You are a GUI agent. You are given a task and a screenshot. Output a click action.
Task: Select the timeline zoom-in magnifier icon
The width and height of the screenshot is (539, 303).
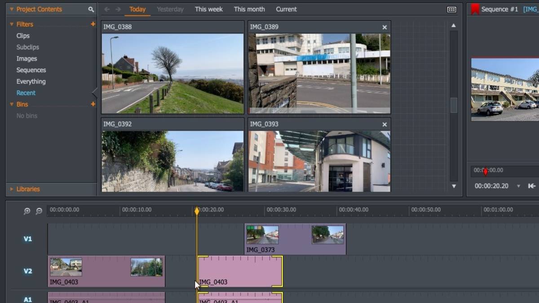click(x=28, y=211)
